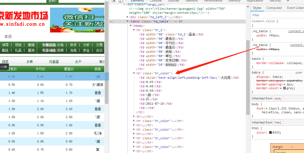Click the 1.55 average price cell
304x153 pixels.
(x=40, y=93)
